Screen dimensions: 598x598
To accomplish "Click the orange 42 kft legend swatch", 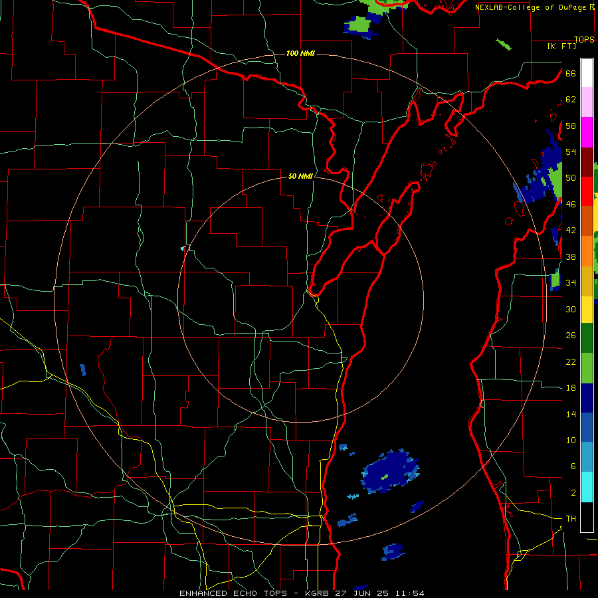I will [587, 250].
